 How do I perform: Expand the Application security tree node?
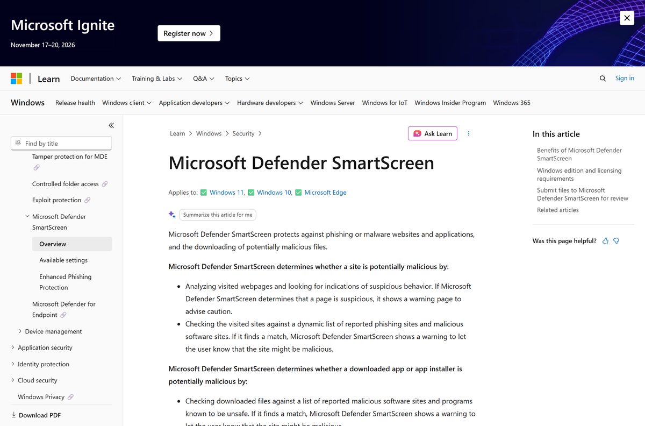tap(13, 347)
